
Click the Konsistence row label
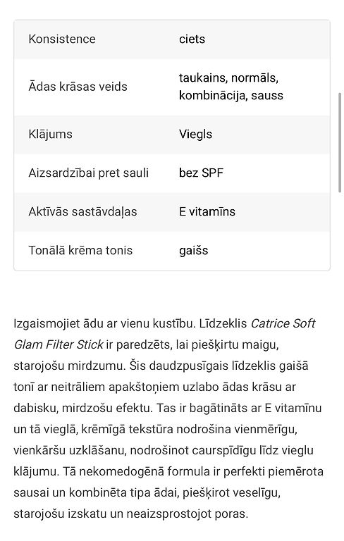coord(62,39)
